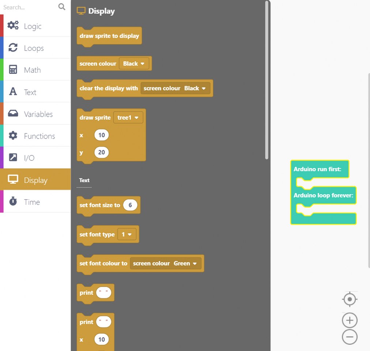Click the Text letter A icon
The height and width of the screenshot is (351, 370).
(x=13, y=91)
